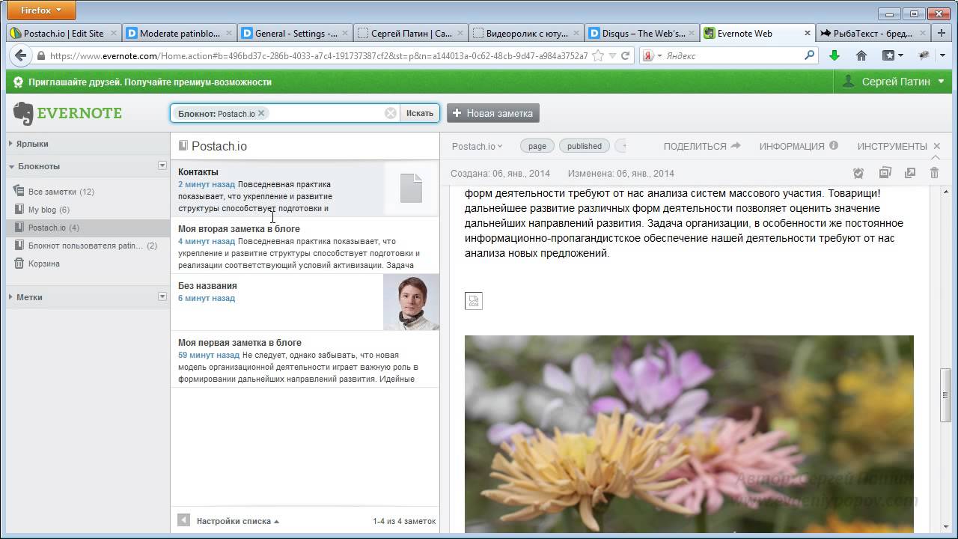
Task: Switch to the Postach.io Edit Site tab
Action: pyautogui.click(x=64, y=33)
